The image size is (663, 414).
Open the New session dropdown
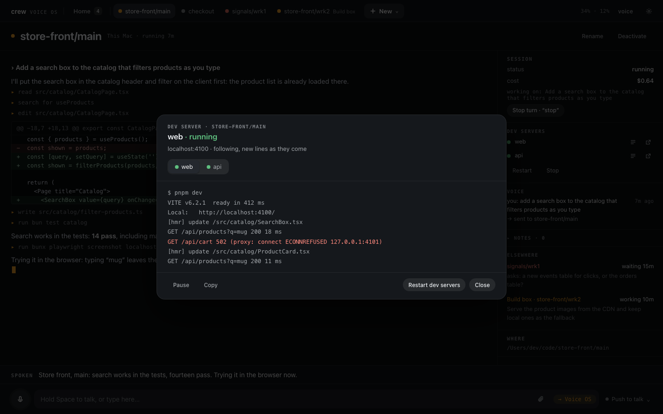384,11
